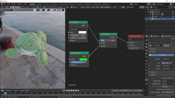This screenshot has height=98, width=175.
Task: Open the World properties red globe tab
Action: (x=147, y=57)
